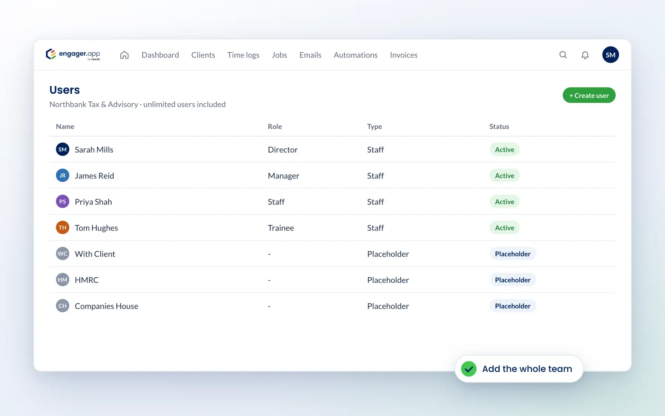This screenshot has width=665, height=416.
Task: Open the Dashboard menu item
Action: coord(160,55)
